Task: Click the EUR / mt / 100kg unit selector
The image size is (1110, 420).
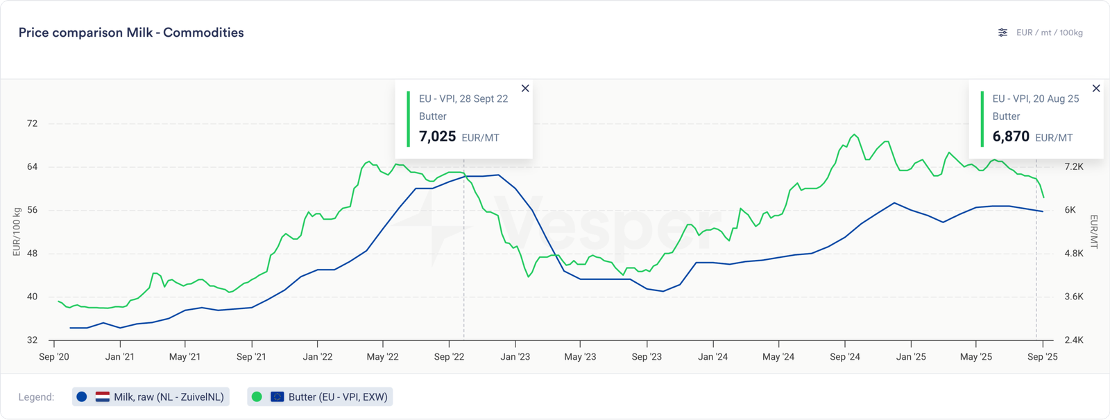Action: [1049, 33]
